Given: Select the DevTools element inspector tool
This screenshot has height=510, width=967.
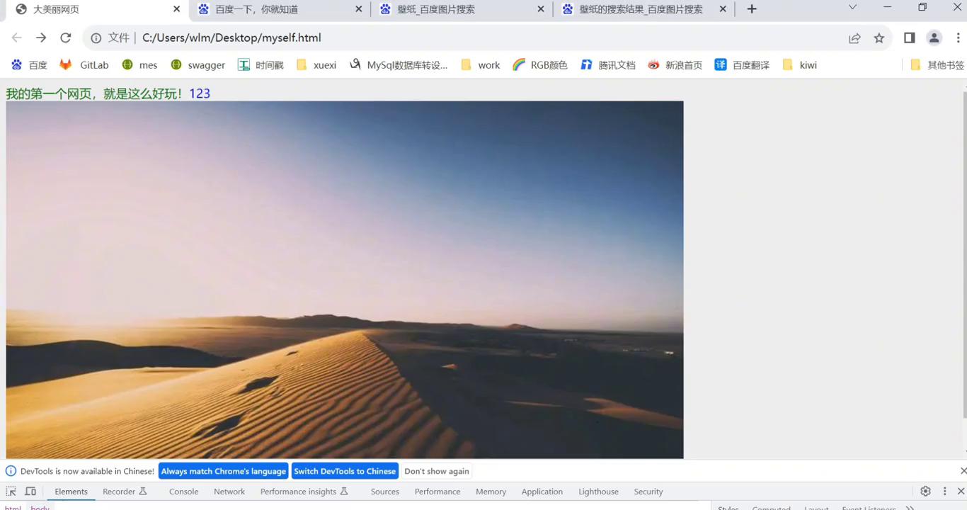Looking at the screenshot, I should pos(11,490).
